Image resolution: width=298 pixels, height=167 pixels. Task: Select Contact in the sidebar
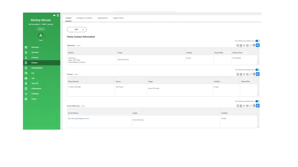click(42, 63)
